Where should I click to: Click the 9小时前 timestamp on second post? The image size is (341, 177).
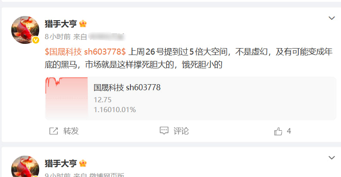(58, 175)
